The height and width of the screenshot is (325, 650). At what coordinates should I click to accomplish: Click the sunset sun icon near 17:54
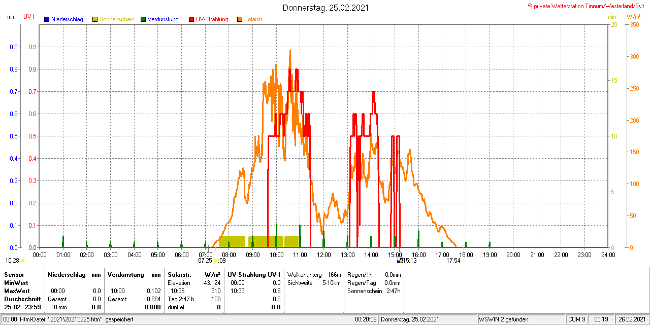[464, 261]
